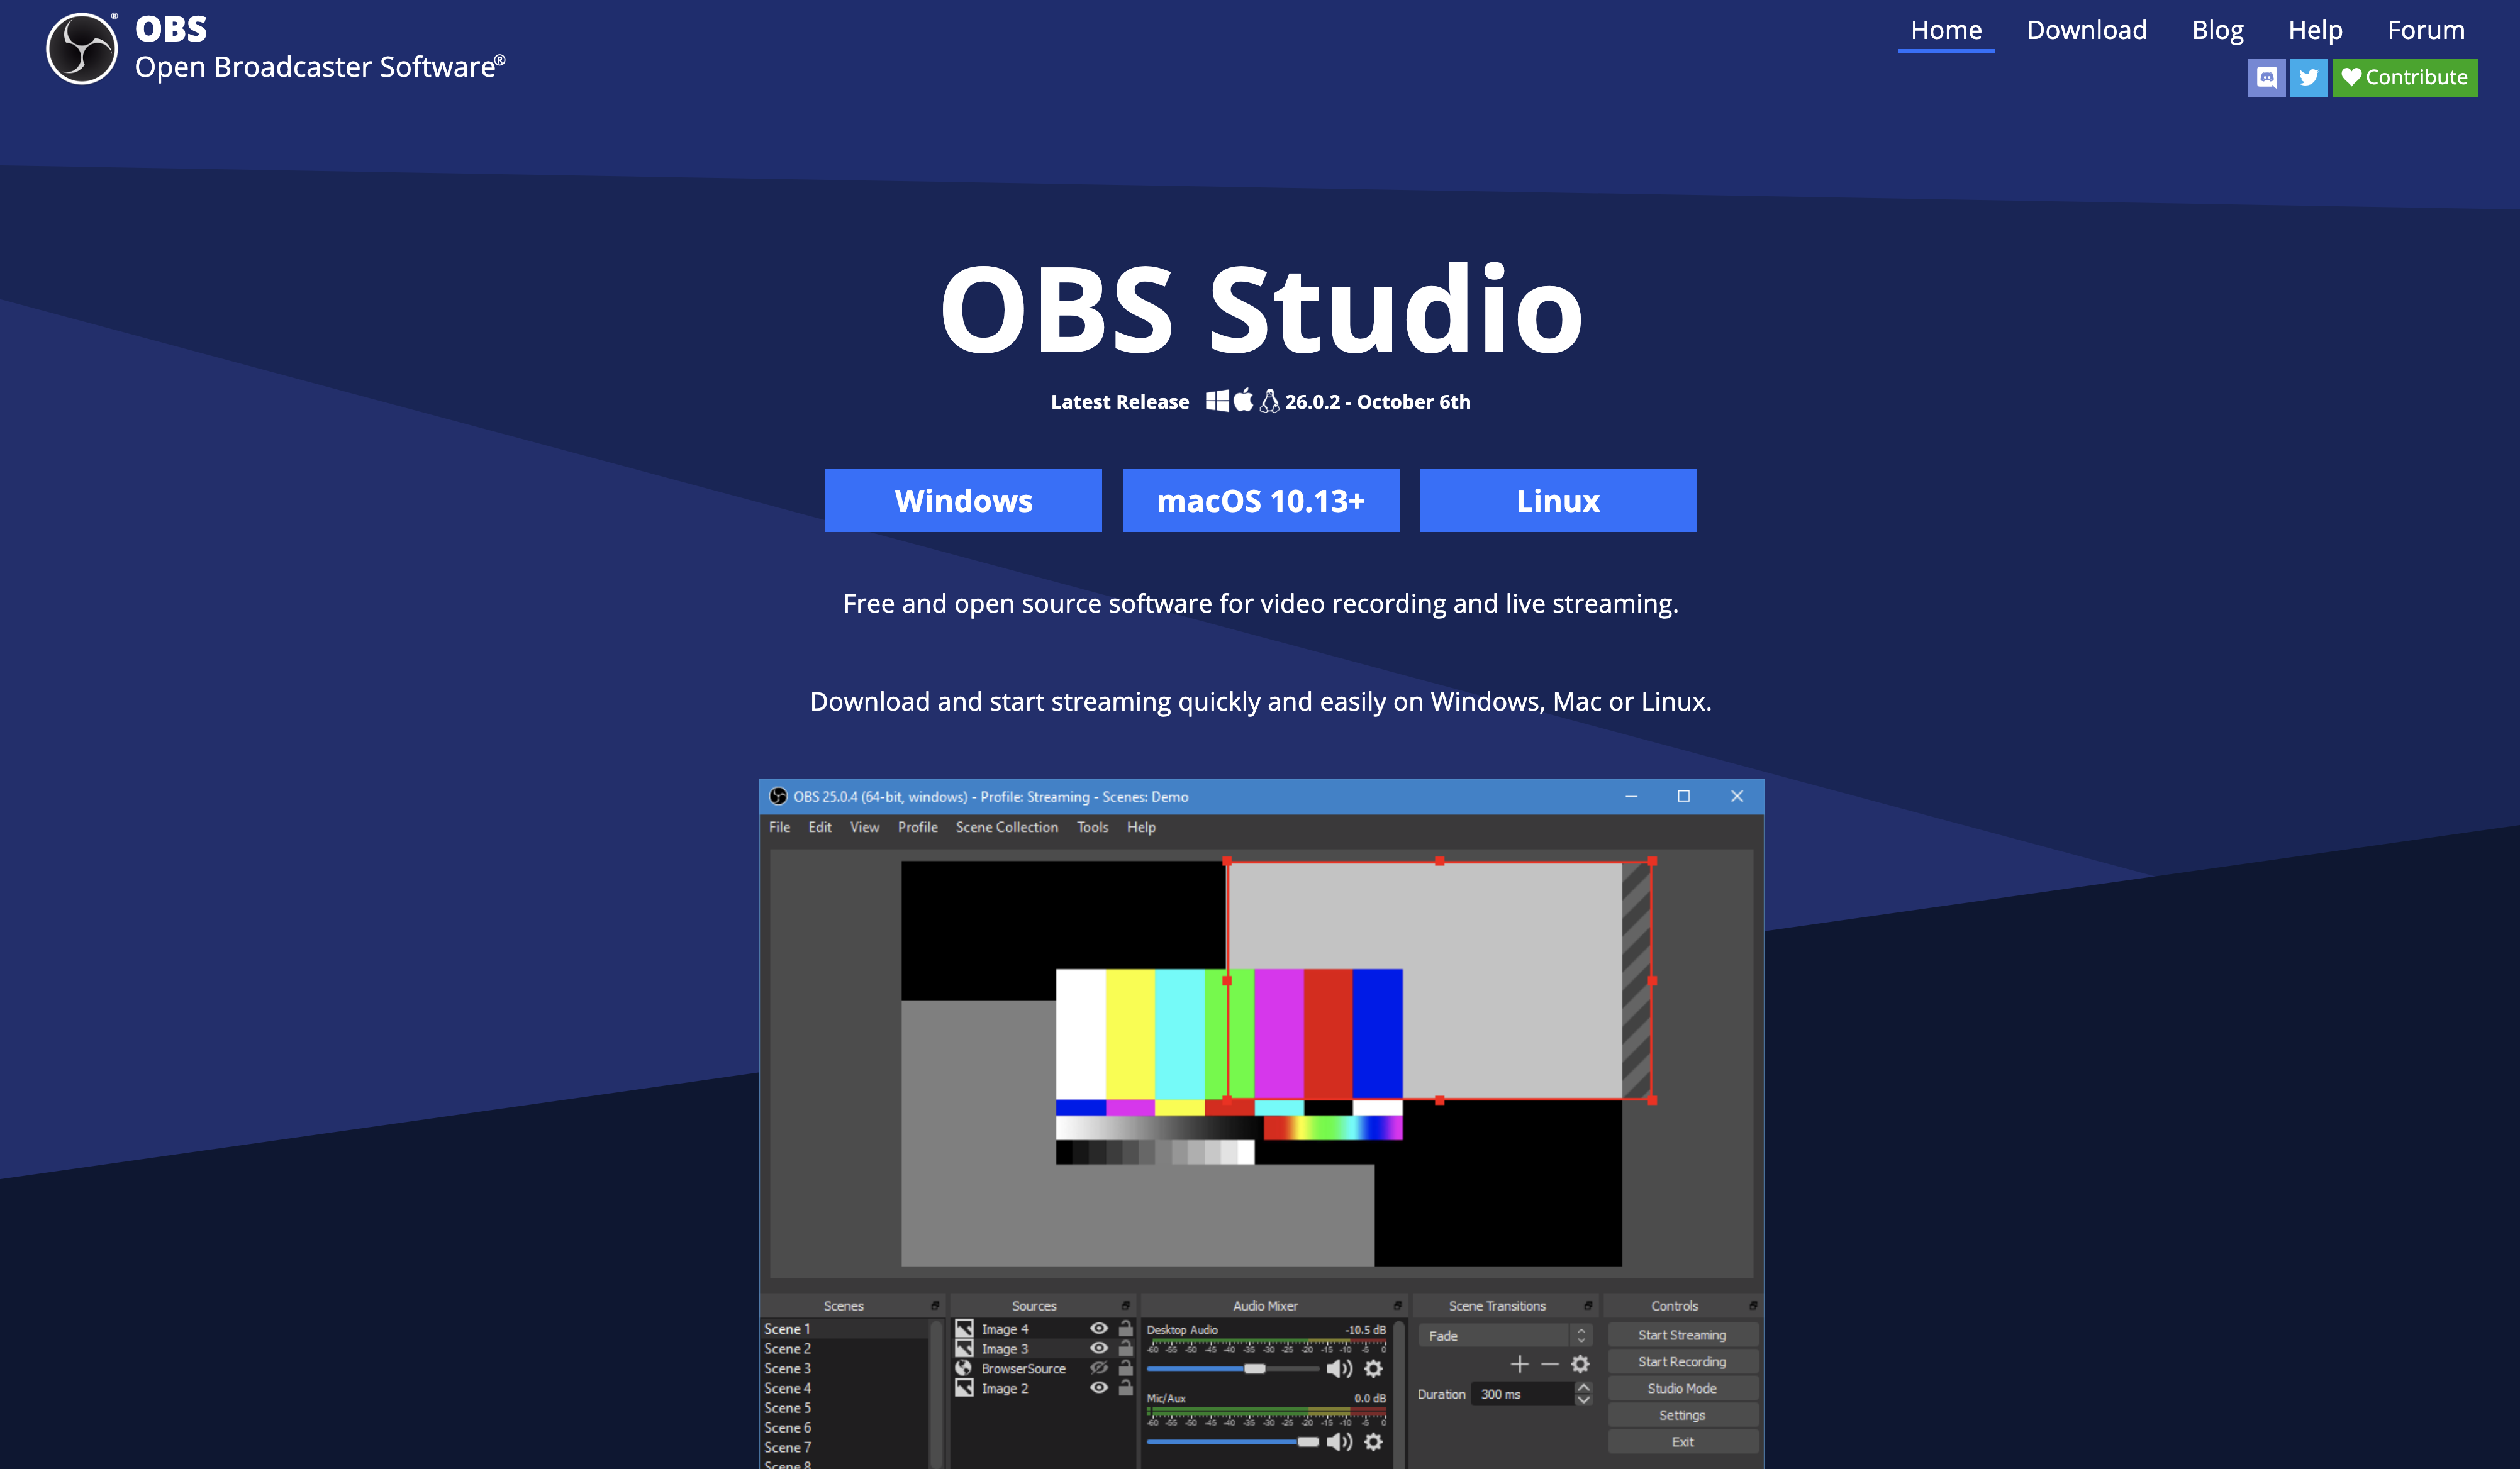Show BrowserSource using its crossed eye icon
The height and width of the screenshot is (1469, 2520).
click(1099, 1368)
